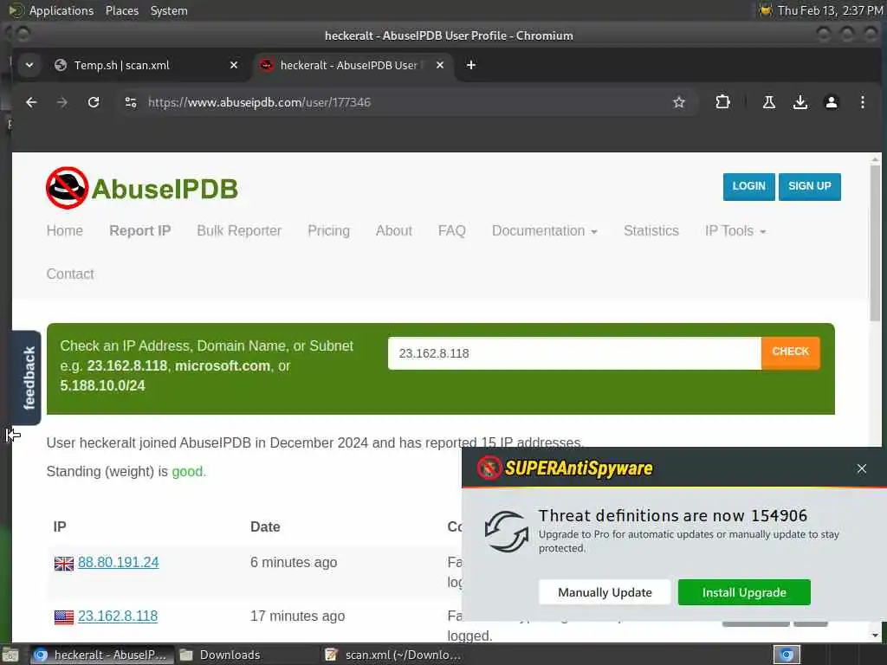Open the Chromium three-dot menu
This screenshot has height=665, width=887.
[x=862, y=102]
